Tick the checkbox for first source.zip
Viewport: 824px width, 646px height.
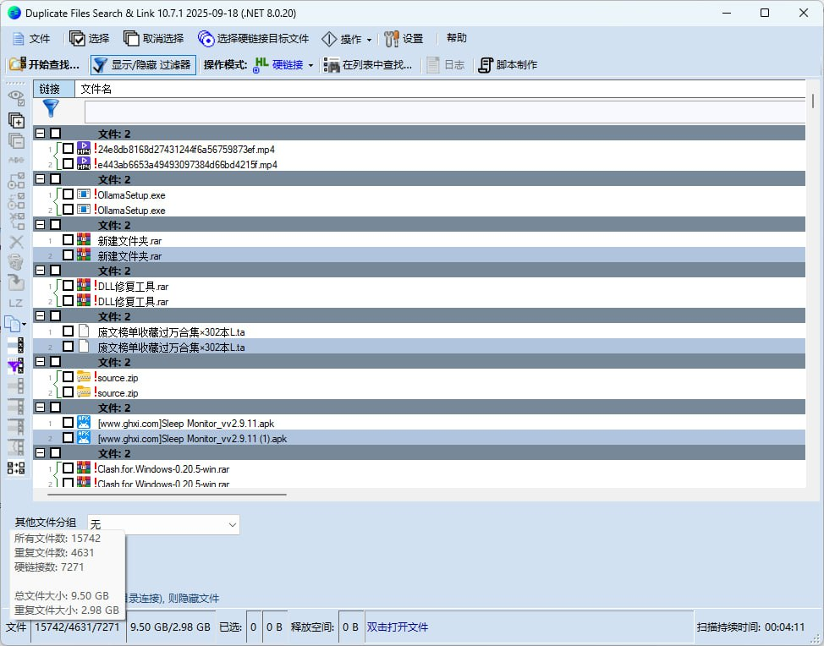point(68,377)
